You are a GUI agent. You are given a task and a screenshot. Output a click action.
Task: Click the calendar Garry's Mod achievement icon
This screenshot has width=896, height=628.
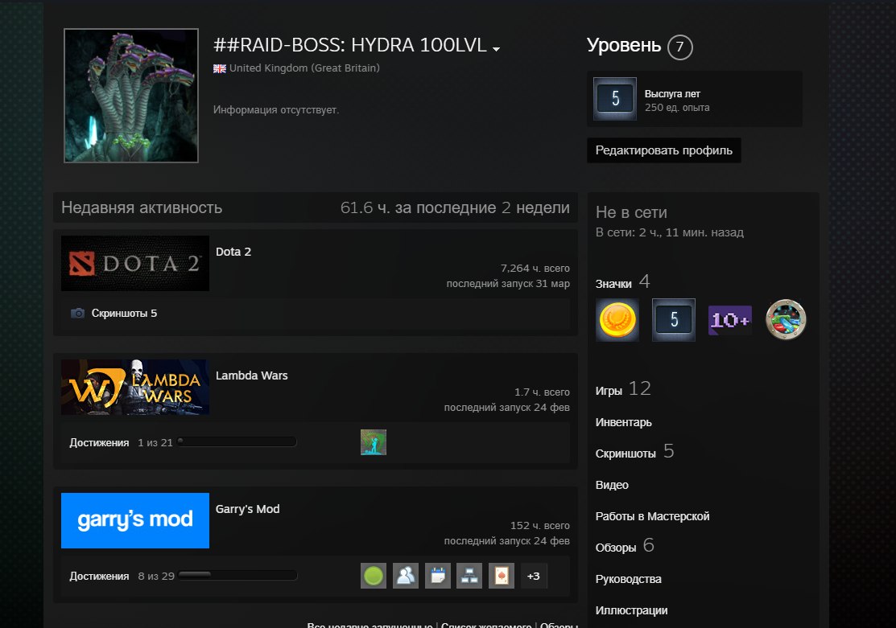coord(438,576)
